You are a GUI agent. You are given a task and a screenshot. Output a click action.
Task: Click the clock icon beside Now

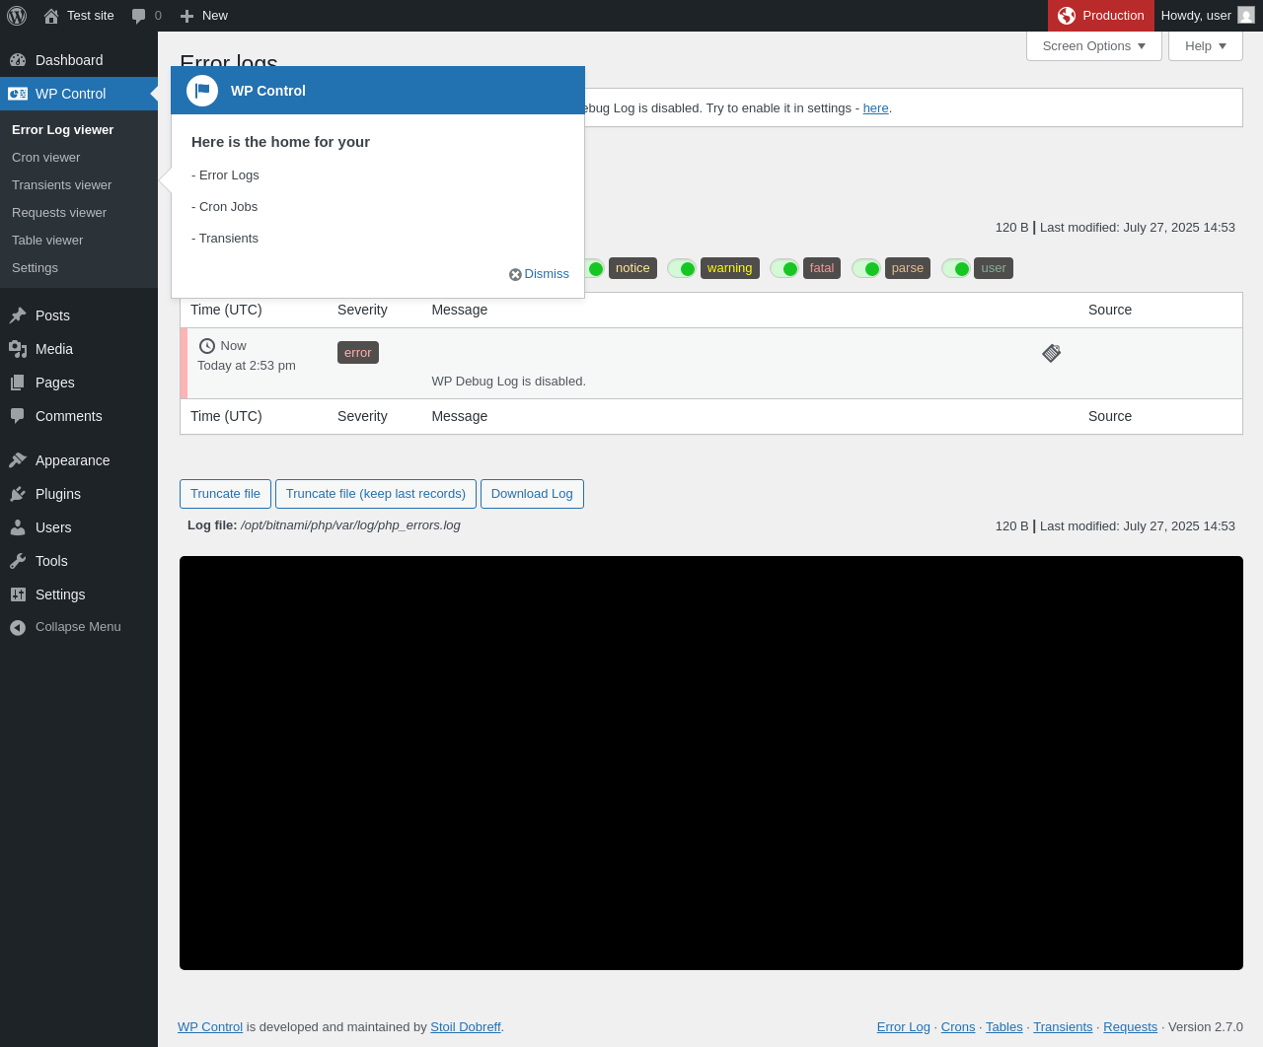pyautogui.click(x=207, y=346)
